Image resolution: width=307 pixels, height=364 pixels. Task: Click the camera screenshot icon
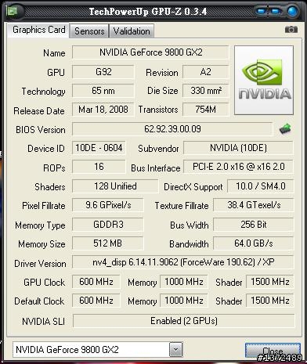click(291, 30)
